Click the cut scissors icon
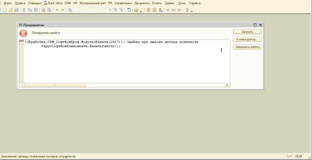Viewport: 312px width, 160px height. [24, 10]
